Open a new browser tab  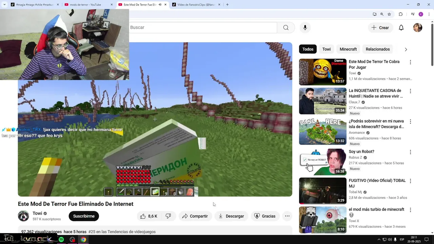(x=227, y=5)
